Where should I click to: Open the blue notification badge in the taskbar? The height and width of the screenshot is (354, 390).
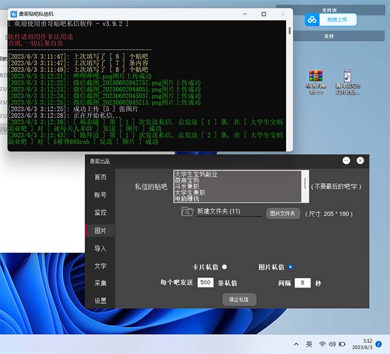pyautogui.click(x=379, y=344)
